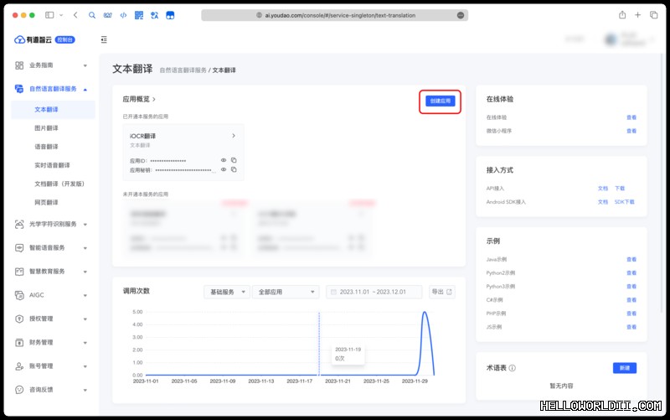Select 文档翻译(开发版) in the sidebar
The image size is (670, 420).
coord(59,184)
